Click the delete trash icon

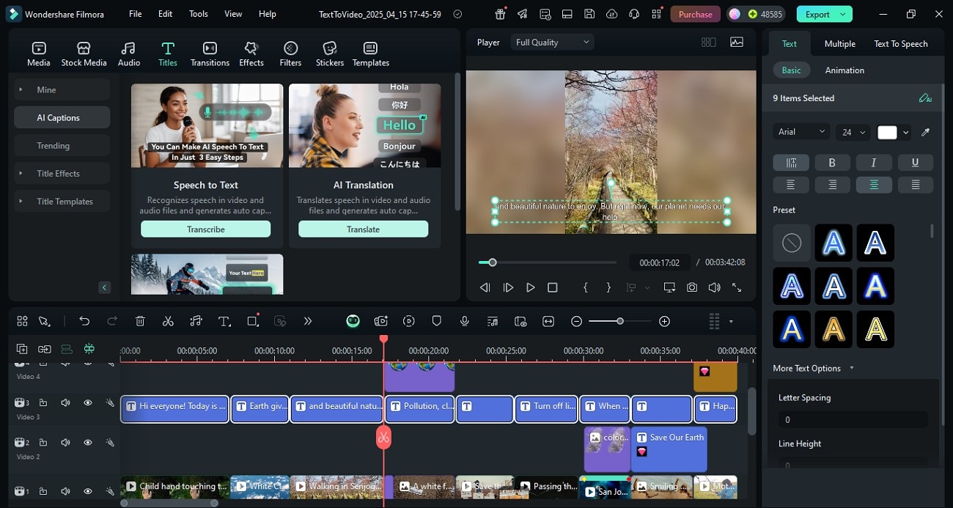tap(140, 321)
